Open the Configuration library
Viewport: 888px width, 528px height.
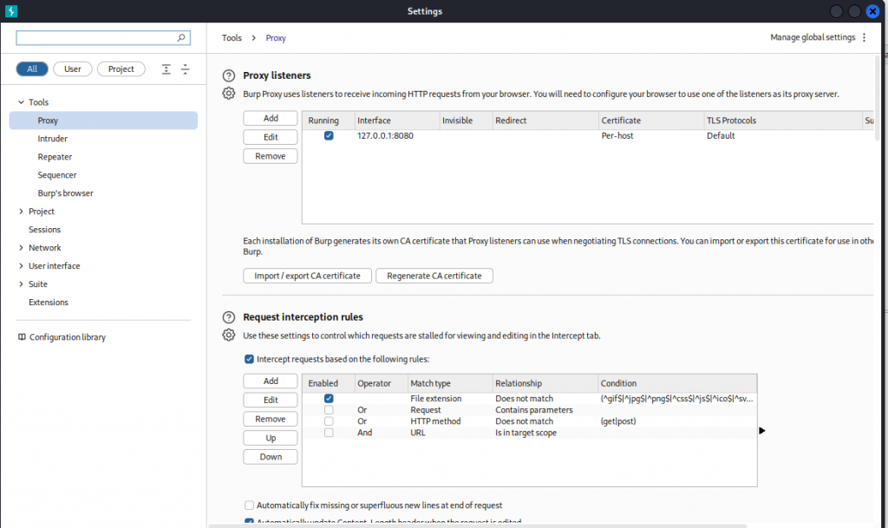tap(67, 337)
